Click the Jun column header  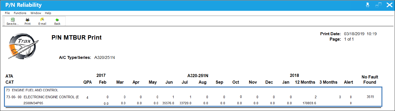point(169,82)
